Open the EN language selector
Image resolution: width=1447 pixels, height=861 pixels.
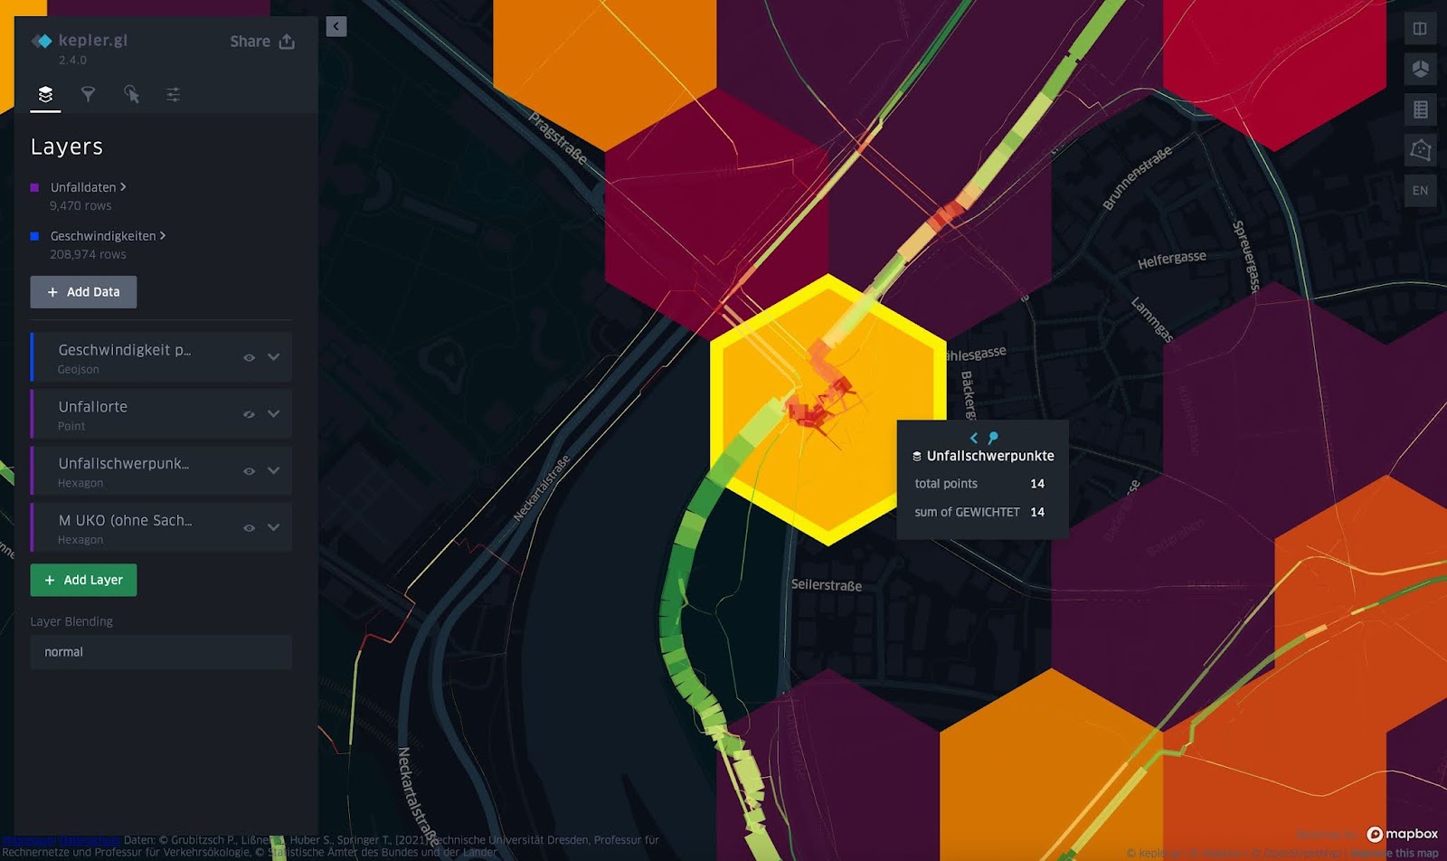pos(1420,191)
